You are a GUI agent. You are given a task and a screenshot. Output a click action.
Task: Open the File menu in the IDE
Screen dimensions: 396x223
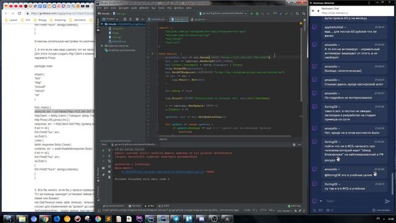coord(100,8)
